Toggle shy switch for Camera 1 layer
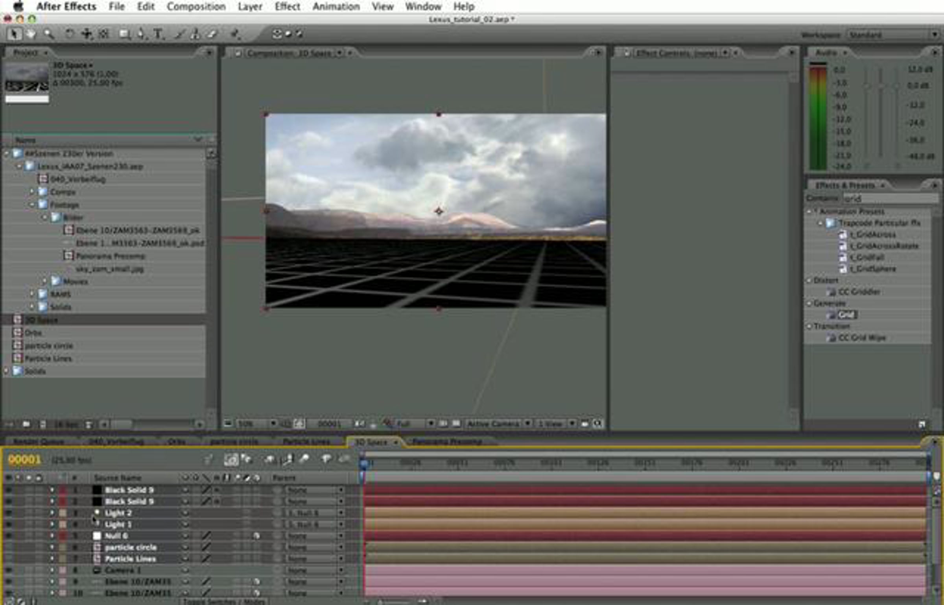 185,570
